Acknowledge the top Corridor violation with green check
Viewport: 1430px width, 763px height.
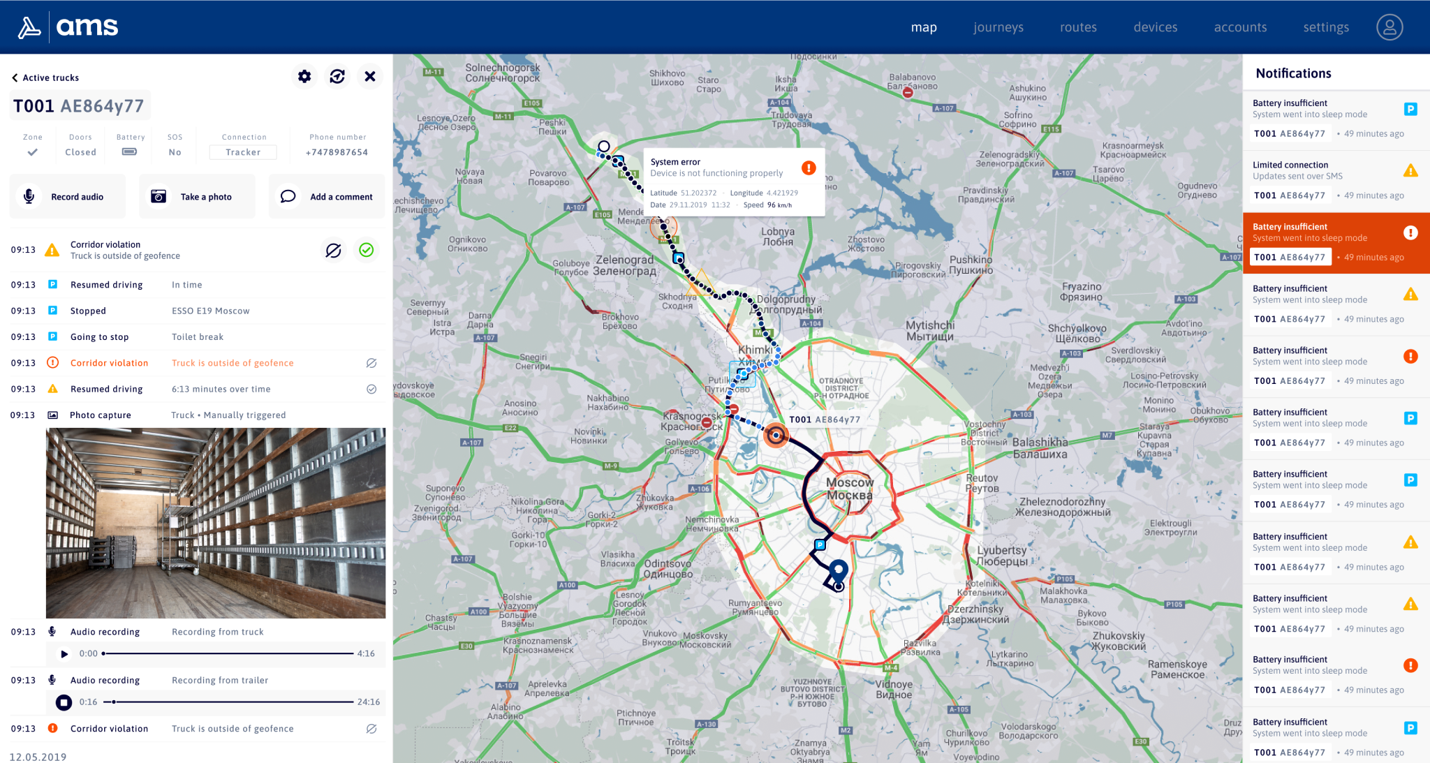[x=367, y=250]
